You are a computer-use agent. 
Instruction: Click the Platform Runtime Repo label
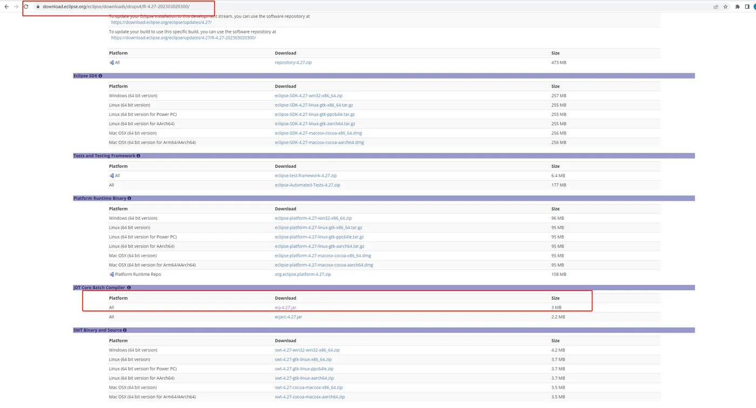point(138,275)
